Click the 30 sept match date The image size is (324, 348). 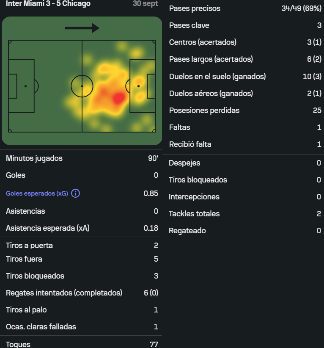145,4
